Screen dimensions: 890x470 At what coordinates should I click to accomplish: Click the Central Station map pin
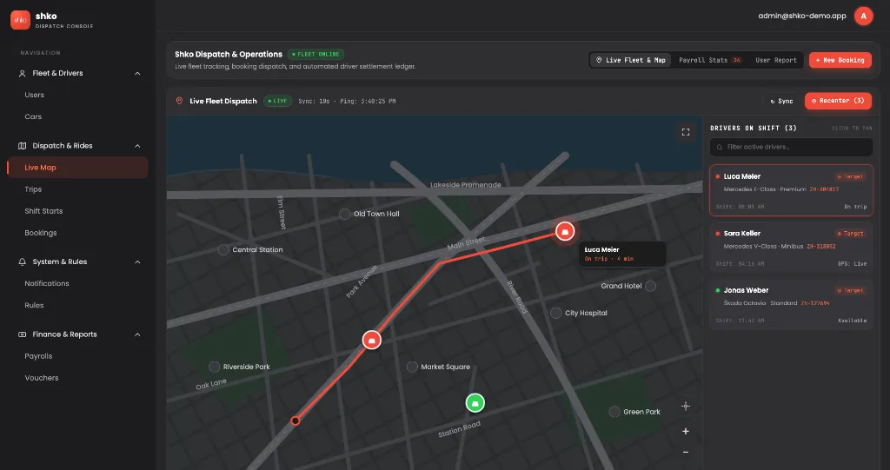click(223, 249)
